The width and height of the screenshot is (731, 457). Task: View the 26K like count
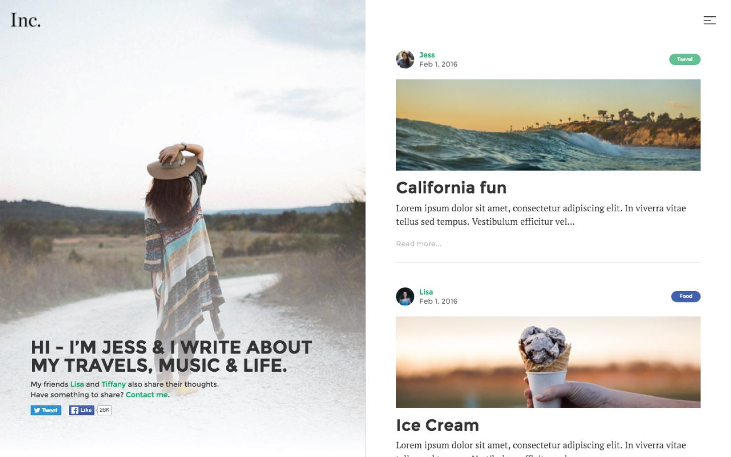coord(104,410)
